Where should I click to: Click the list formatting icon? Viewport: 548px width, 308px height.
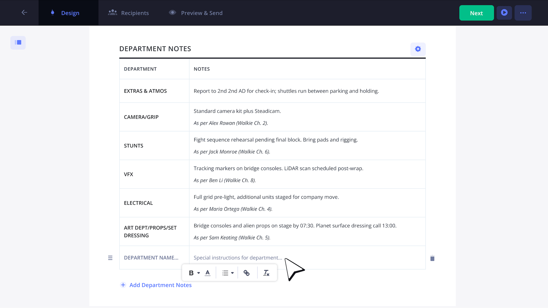click(x=225, y=273)
